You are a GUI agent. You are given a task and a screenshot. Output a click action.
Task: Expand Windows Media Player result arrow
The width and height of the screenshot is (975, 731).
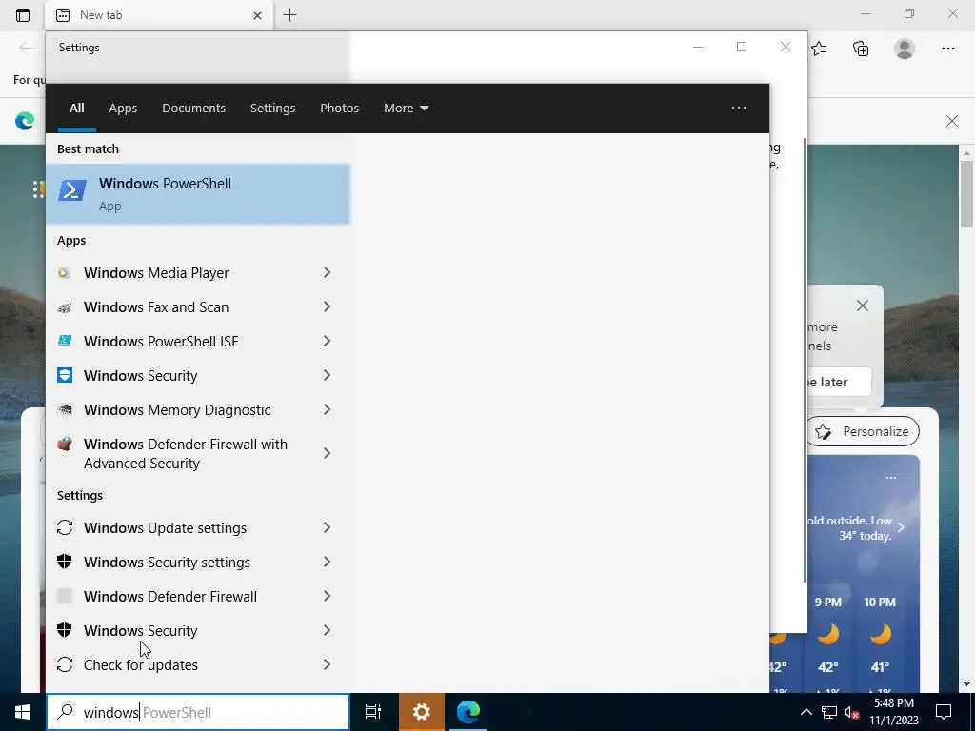point(328,273)
